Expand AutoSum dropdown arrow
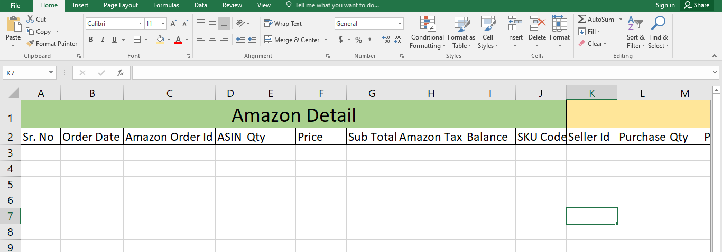The width and height of the screenshot is (722, 252). click(621, 20)
